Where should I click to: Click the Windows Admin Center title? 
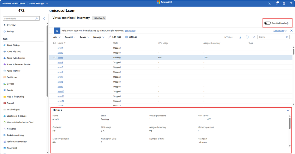coord(14,3)
